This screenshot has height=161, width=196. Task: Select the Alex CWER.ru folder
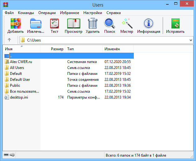(x=21, y=62)
